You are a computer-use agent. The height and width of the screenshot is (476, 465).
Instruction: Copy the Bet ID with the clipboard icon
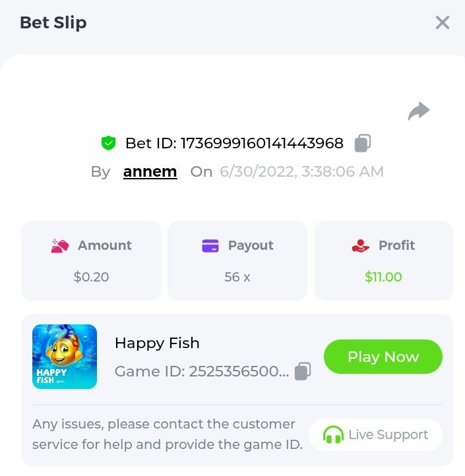point(363,143)
